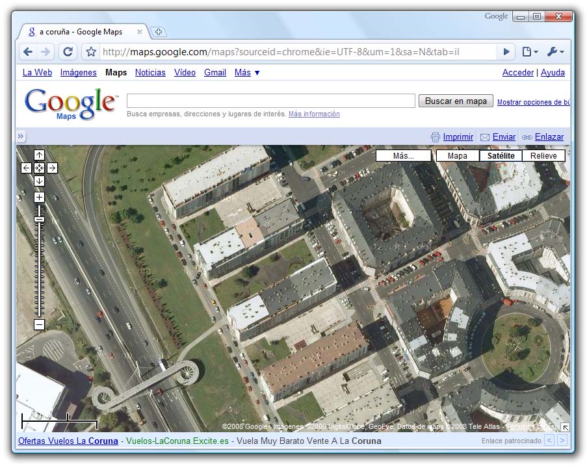Select the 'a coruña - Google Maps' tab
This screenshot has width=587, height=466.
pos(83,32)
